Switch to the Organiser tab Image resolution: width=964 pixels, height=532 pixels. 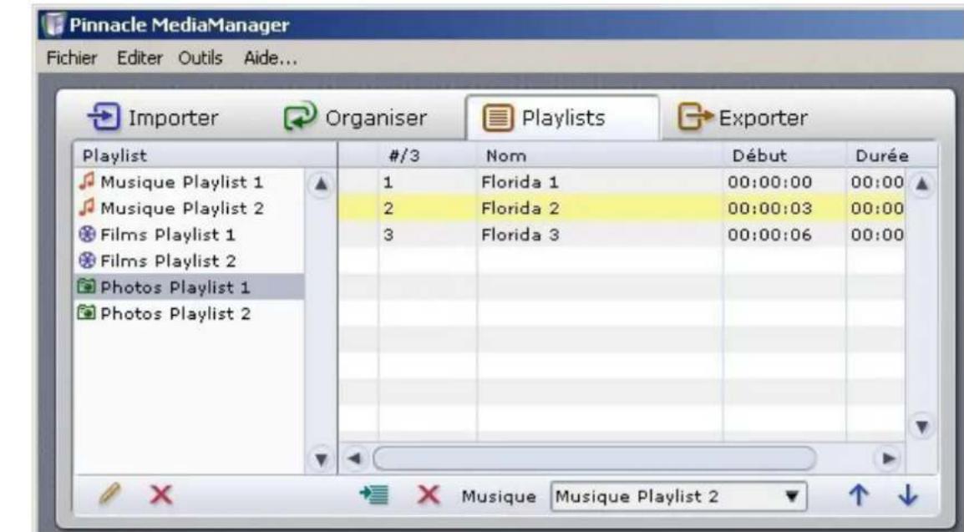(355, 117)
